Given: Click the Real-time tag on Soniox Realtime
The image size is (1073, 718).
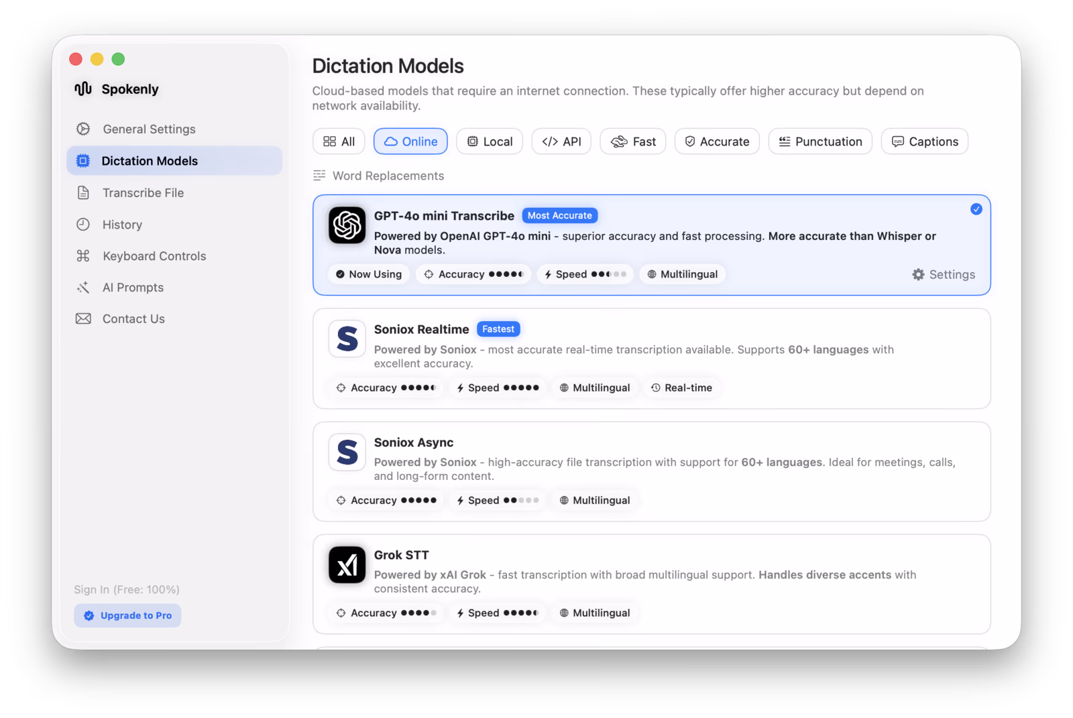Looking at the screenshot, I should tap(682, 387).
